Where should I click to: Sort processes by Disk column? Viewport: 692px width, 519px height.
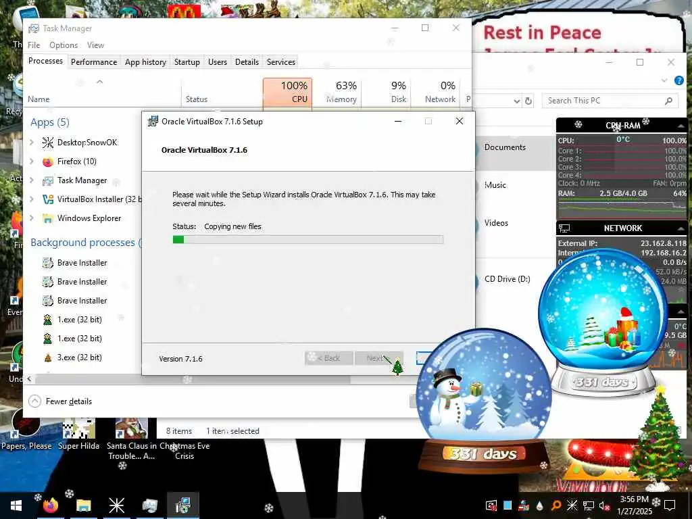[386, 92]
